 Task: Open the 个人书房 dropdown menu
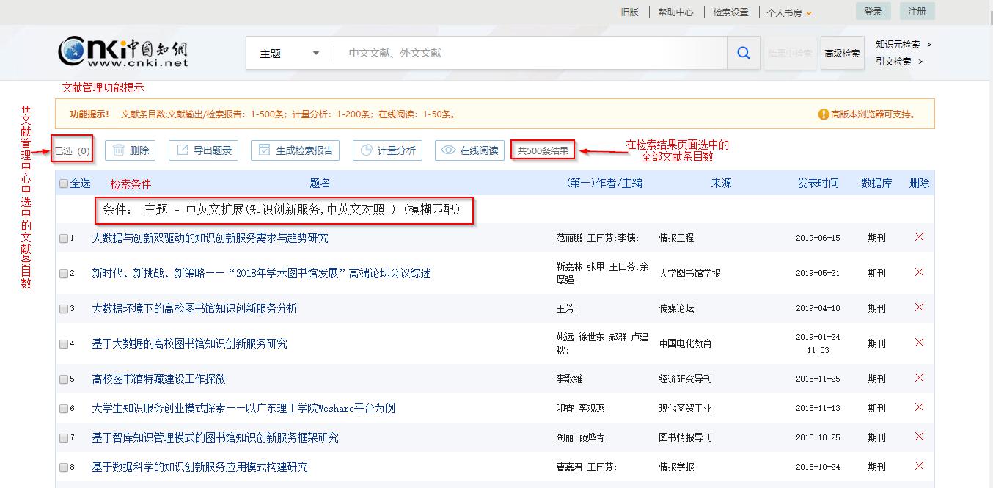point(789,12)
